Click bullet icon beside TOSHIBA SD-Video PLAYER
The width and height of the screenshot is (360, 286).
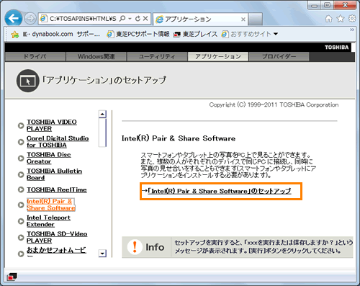pyautogui.click(x=21, y=238)
